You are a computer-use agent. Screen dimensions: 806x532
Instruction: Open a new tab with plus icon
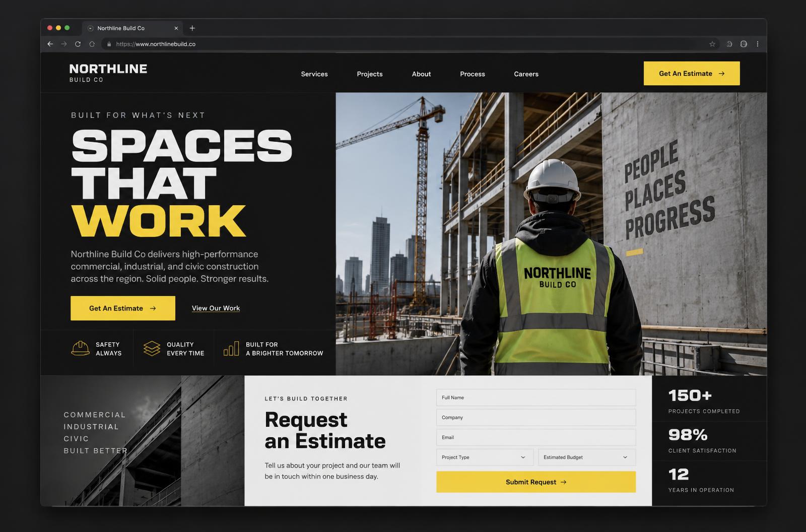coord(192,28)
